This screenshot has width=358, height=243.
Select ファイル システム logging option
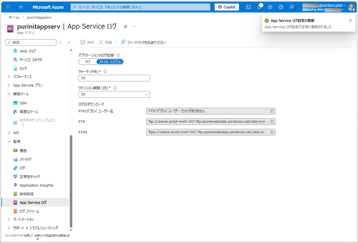coord(110,62)
